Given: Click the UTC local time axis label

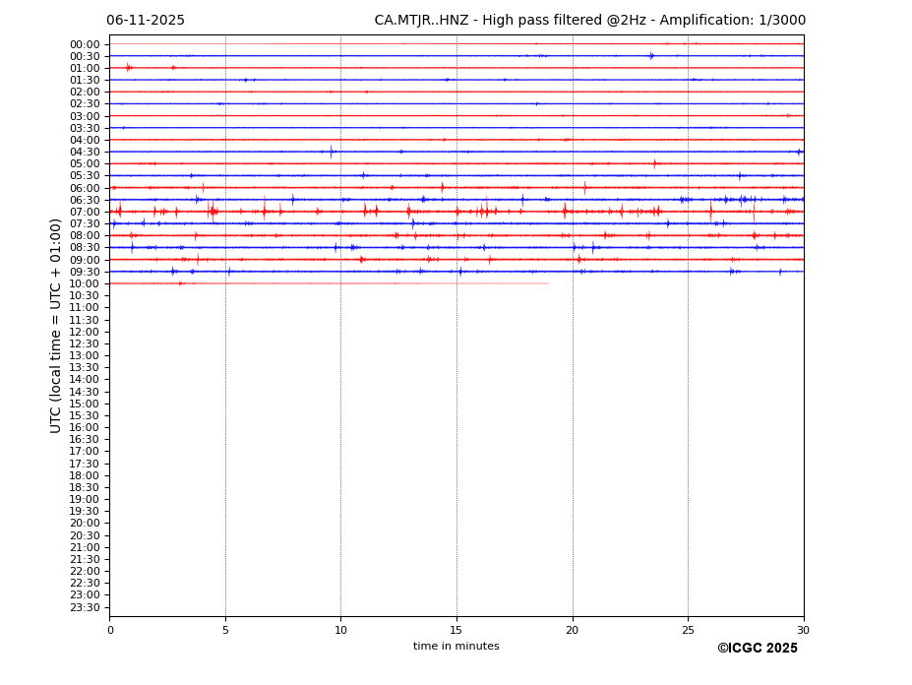Looking at the screenshot, I should (x=56, y=326).
